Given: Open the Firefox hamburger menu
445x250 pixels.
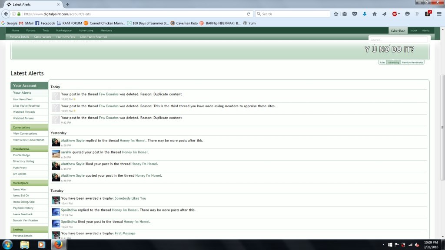Looking at the screenshot, I should coord(439,14).
